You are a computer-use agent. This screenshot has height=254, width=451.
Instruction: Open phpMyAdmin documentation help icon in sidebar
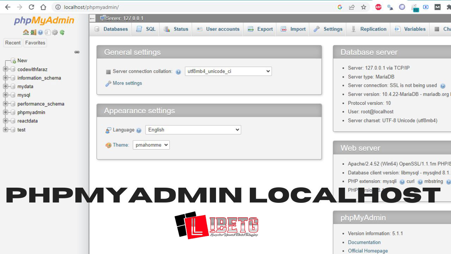[41, 32]
